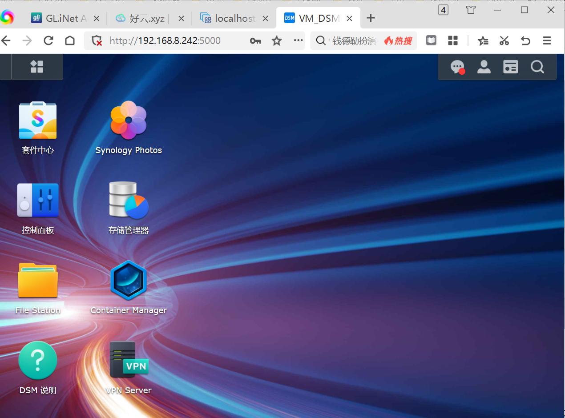This screenshot has width=565, height=418.
Task: Open the 控制面板 Control Panel
Action: pos(38,200)
